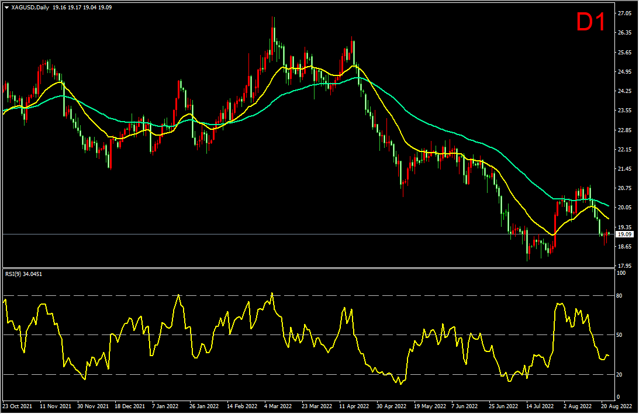Click the 20 Aug 2022 date label
This screenshot has width=639, height=414.
click(x=616, y=406)
